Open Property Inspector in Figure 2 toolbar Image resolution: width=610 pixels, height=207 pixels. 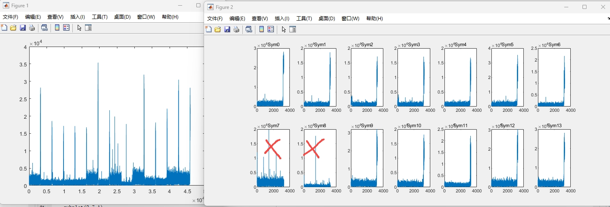pos(293,29)
